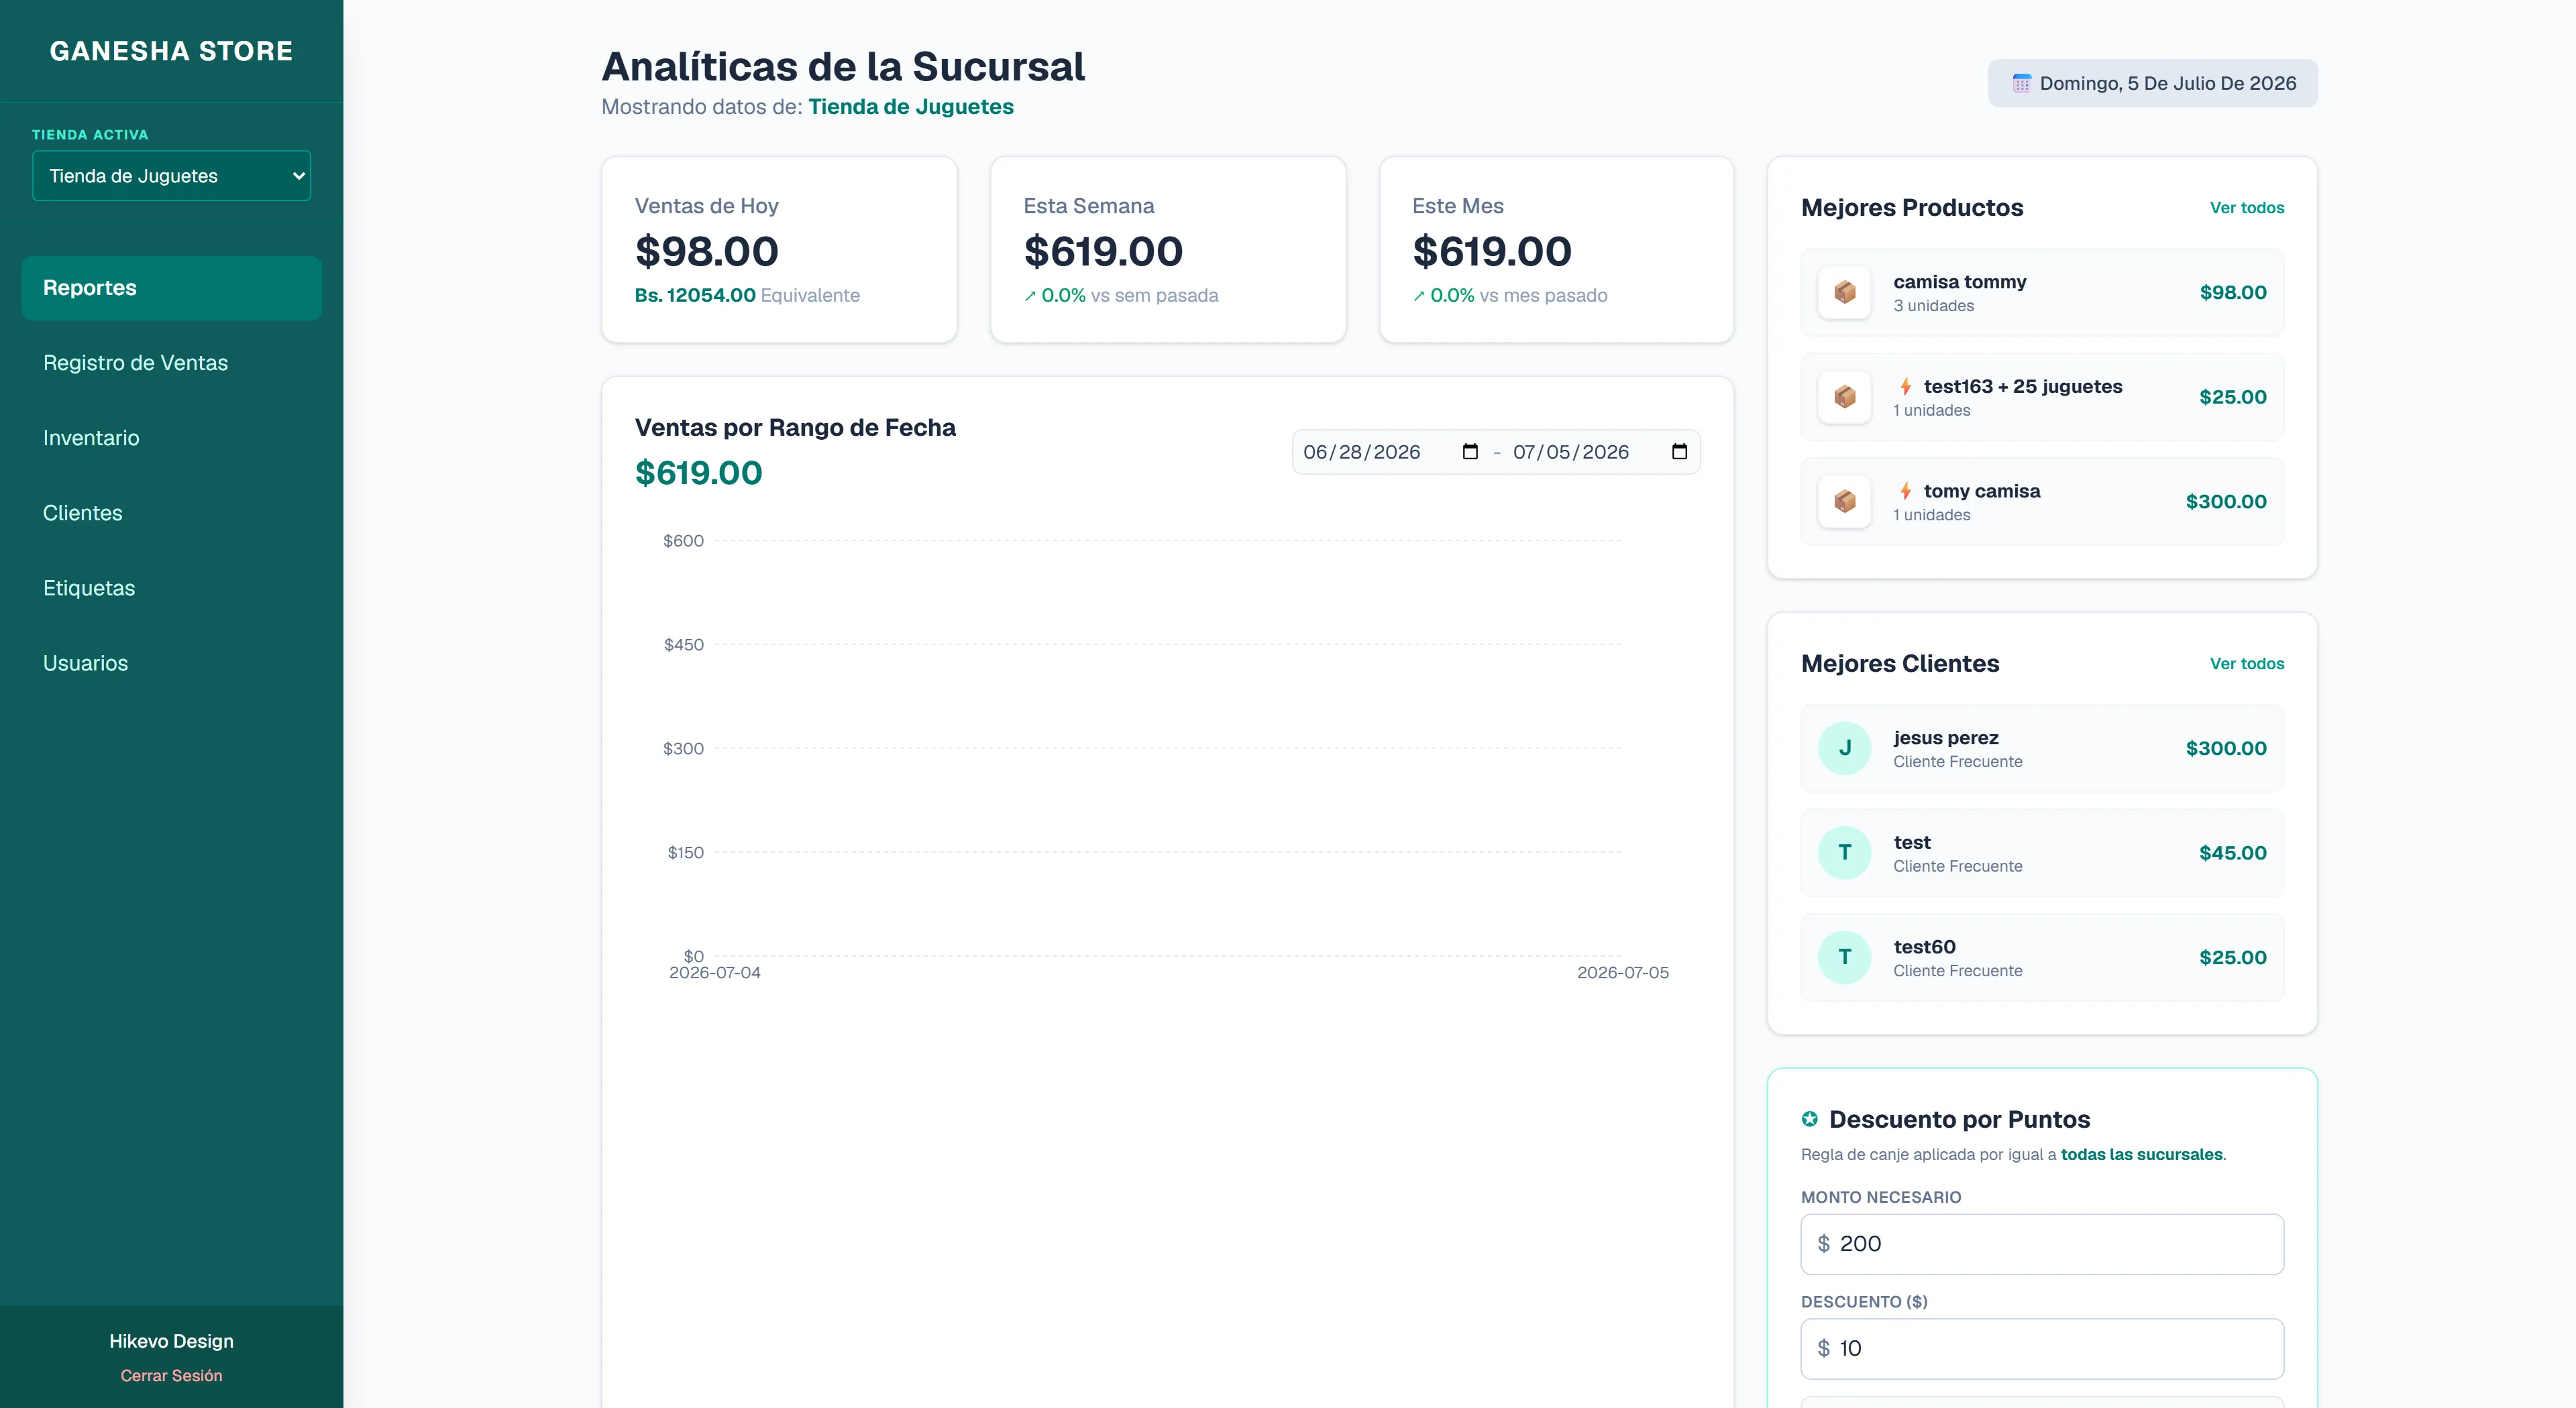The image size is (2576, 1408).
Task: Select jesus perez client row
Action: click(x=2042, y=748)
